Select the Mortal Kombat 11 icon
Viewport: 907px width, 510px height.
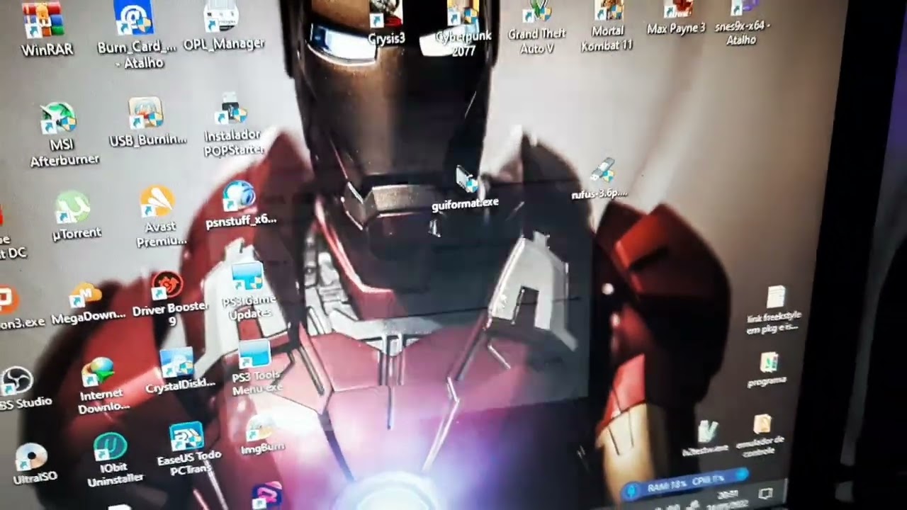(x=607, y=26)
